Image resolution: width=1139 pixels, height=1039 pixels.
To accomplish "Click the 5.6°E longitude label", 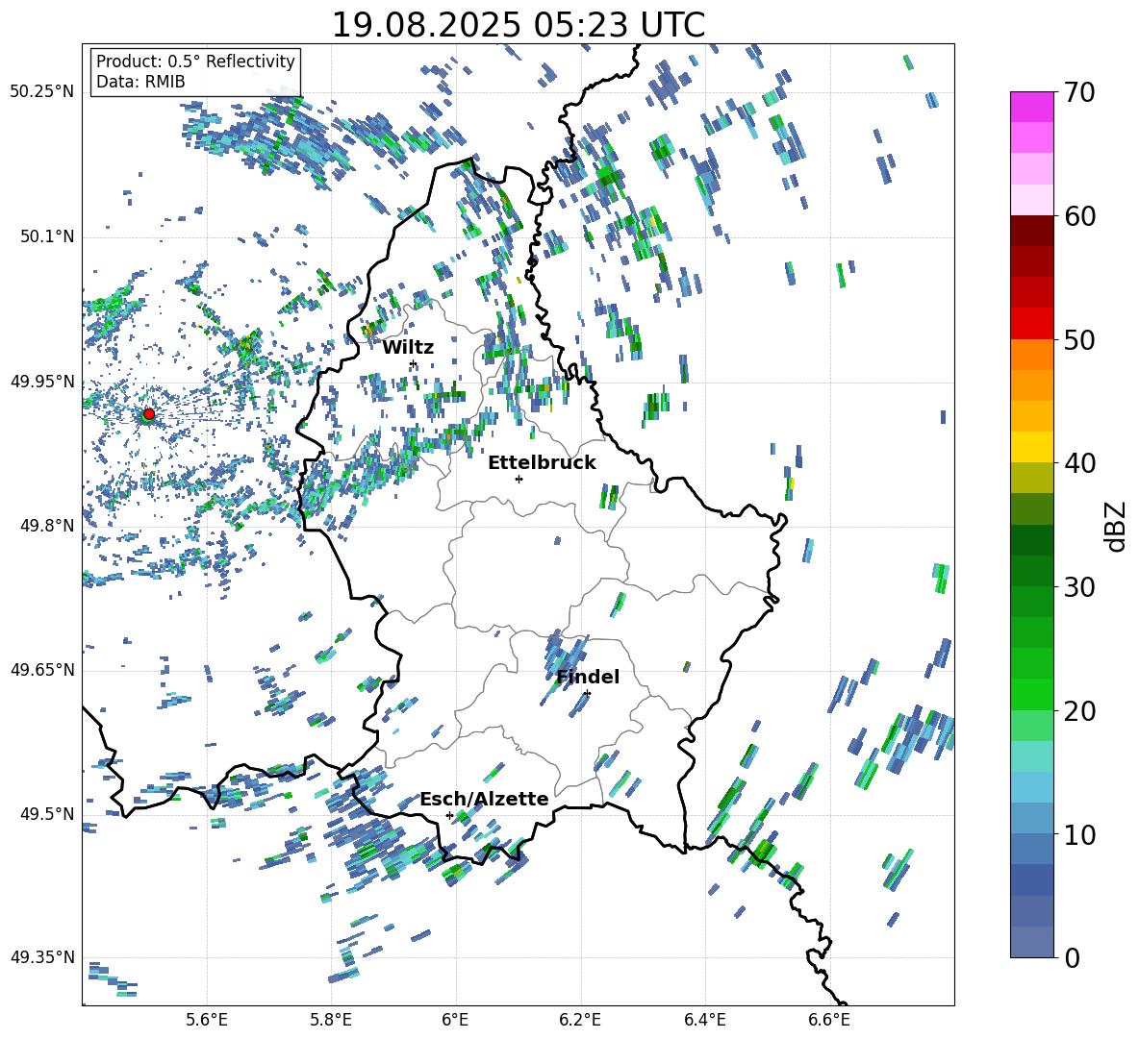I will click(207, 1020).
